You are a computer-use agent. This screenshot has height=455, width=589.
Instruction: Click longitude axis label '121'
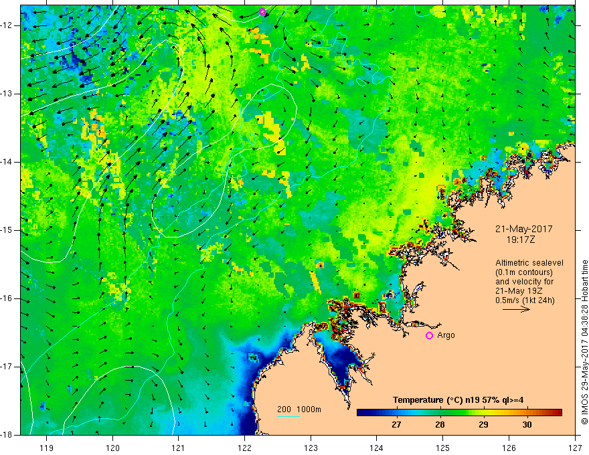[x=178, y=448]
